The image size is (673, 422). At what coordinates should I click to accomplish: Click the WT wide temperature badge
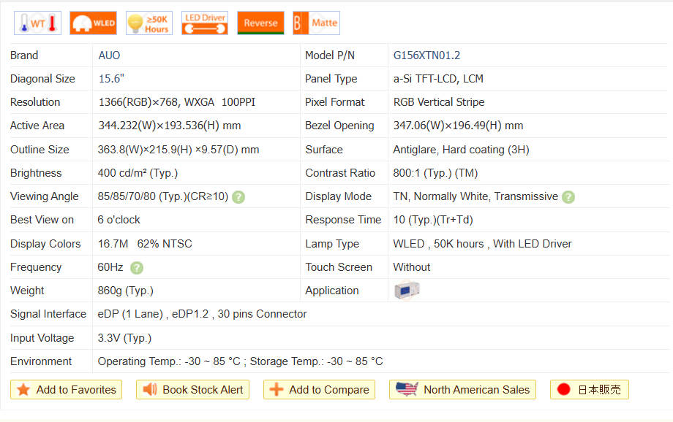(x=37, y=23)
